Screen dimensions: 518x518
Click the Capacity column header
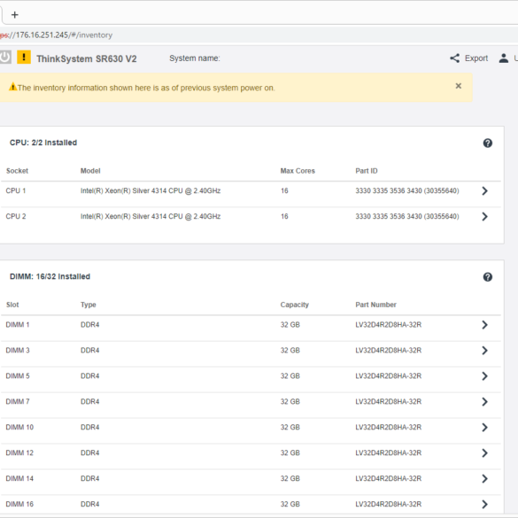pos(295,305)
